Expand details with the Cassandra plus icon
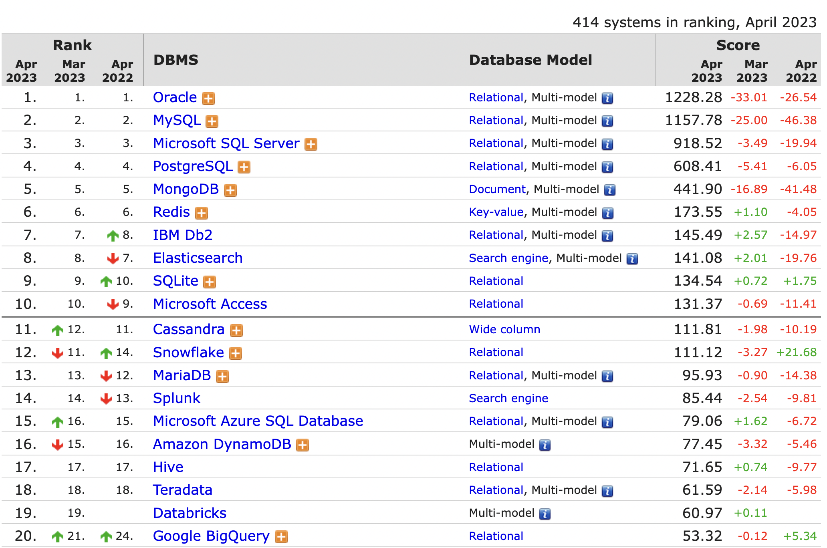This screenshot has height=548, width=827. point(236,330)
